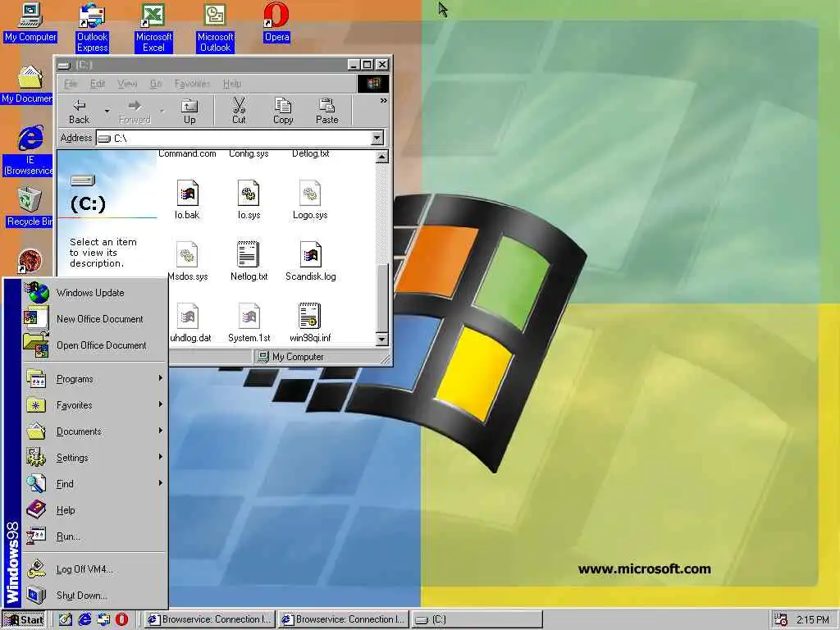Screen dimensions: 840x630
Task: Click the Task Scheduler icon in the system tray
Action: click(781, 619)
